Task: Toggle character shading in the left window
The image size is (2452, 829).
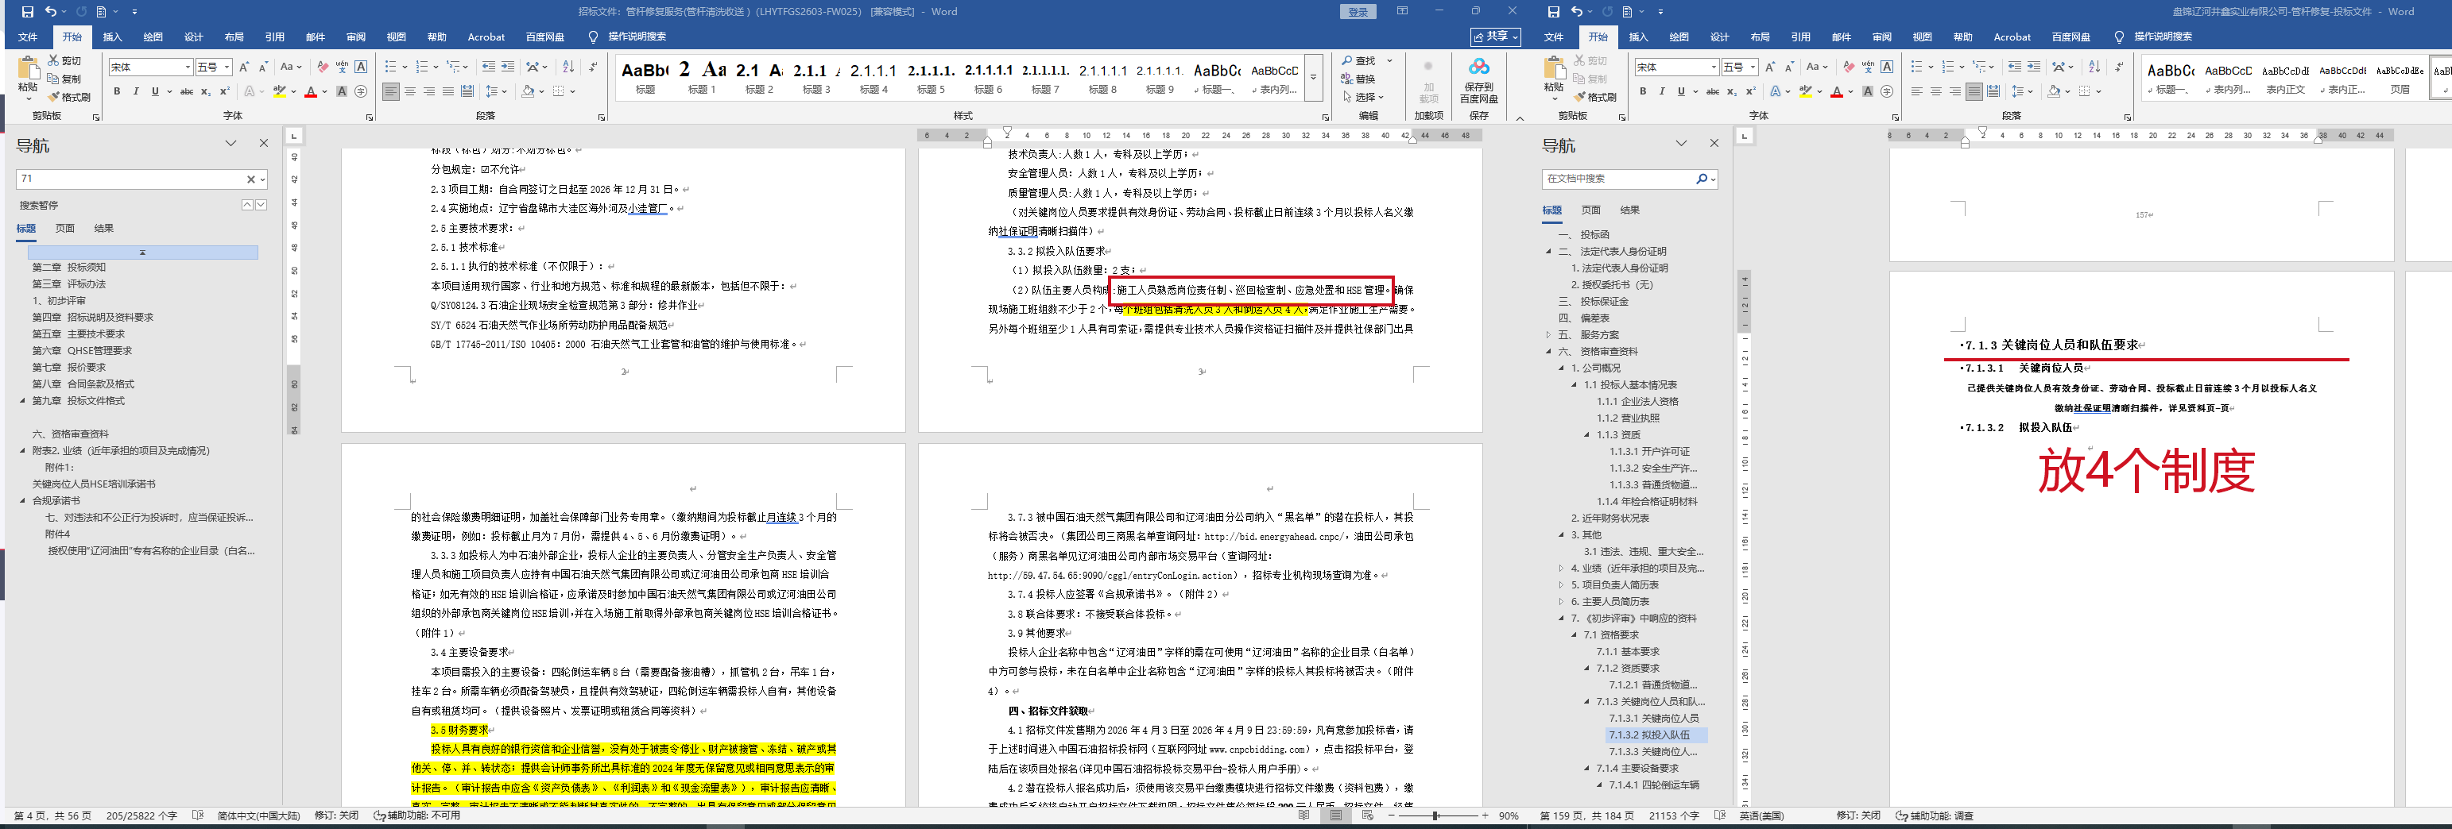Action: tap(342, 91)
